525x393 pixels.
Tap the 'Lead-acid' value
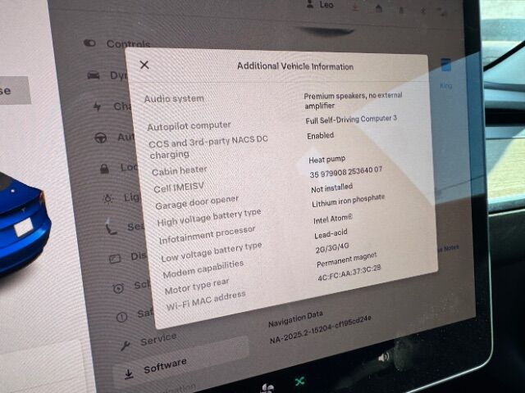(331, 233)
